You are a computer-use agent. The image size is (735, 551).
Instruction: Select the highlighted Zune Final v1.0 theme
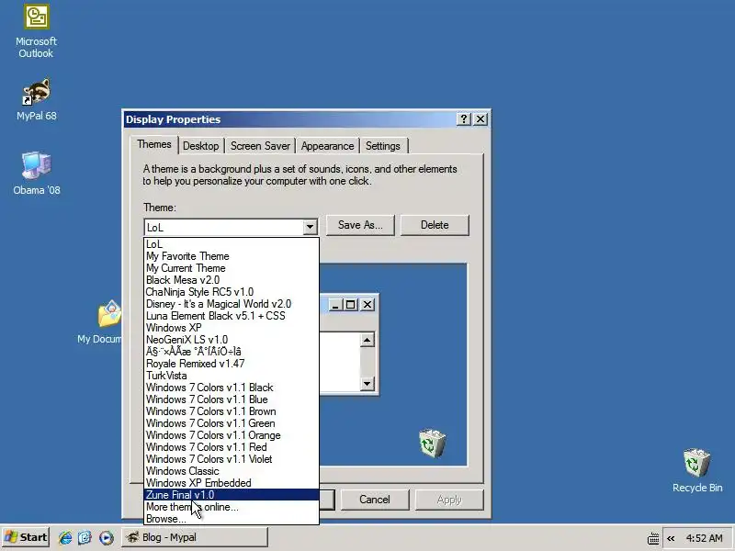point(232,495)
